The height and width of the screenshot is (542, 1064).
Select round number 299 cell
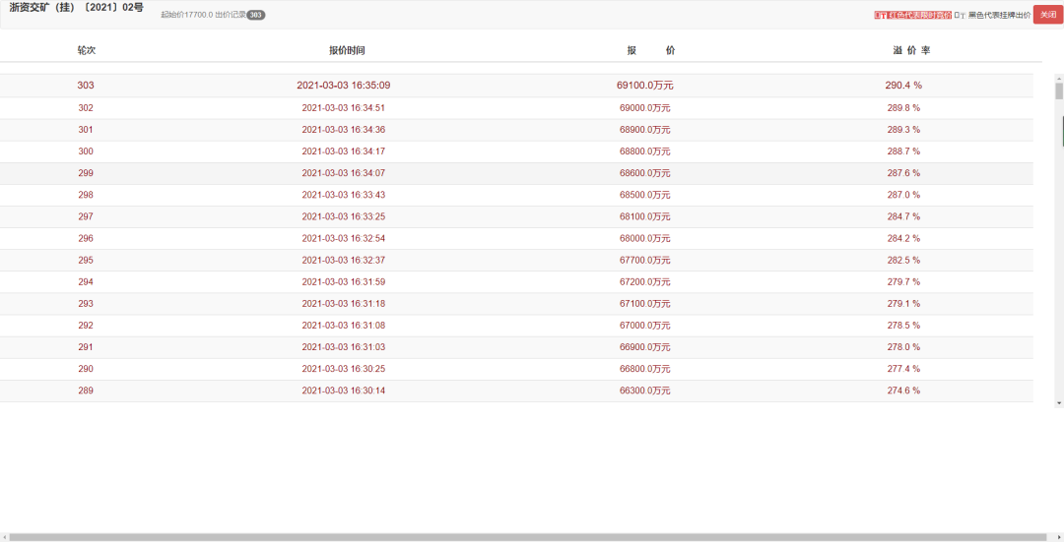86,173
